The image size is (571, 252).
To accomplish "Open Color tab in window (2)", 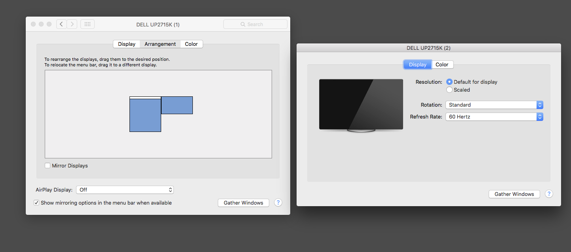I will [442, 64].
